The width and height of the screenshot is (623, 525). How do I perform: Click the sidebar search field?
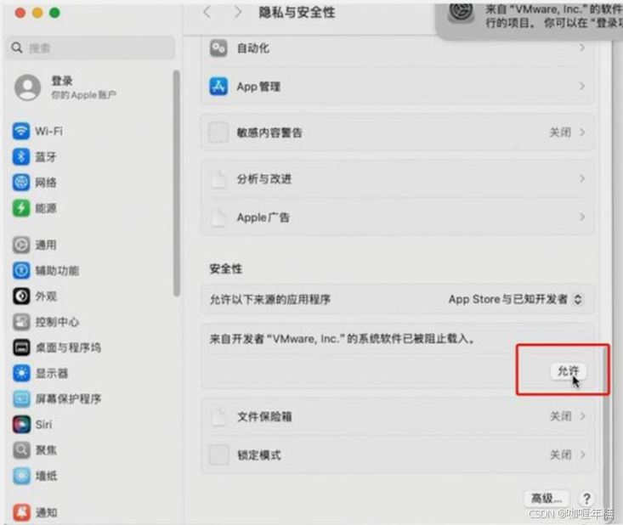click(x=91, y=48)
